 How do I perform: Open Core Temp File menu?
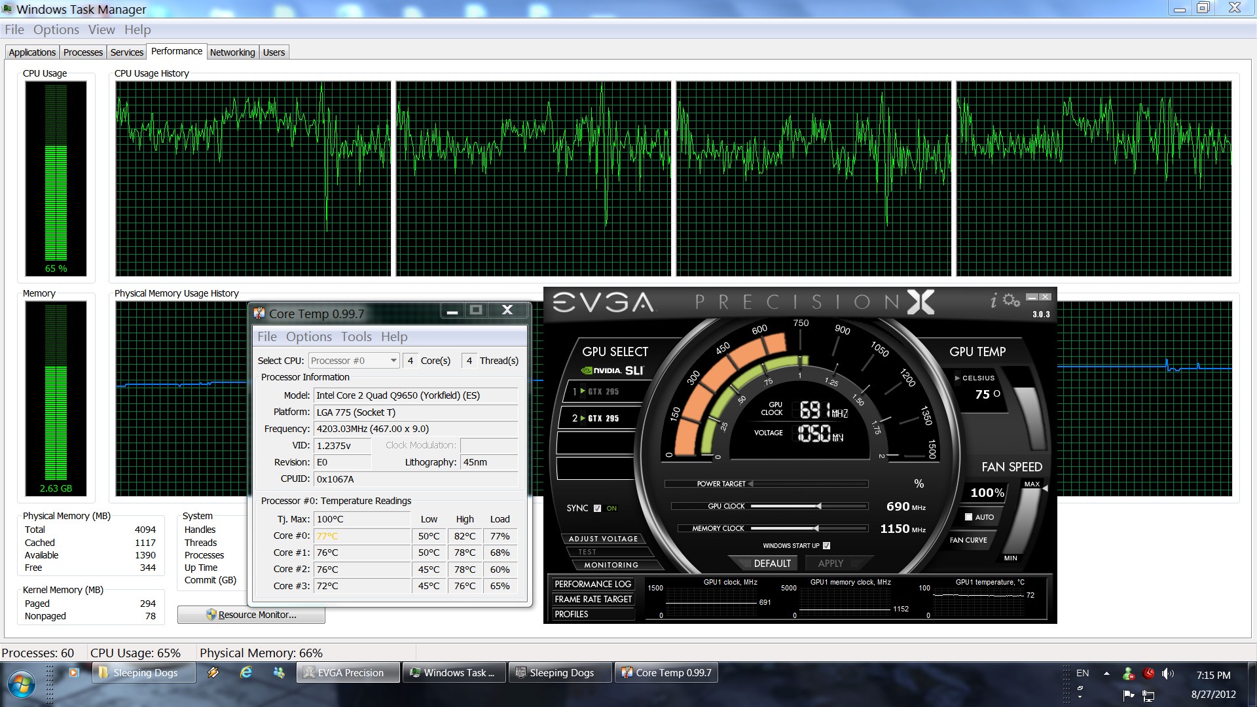[x=267, y=336]
